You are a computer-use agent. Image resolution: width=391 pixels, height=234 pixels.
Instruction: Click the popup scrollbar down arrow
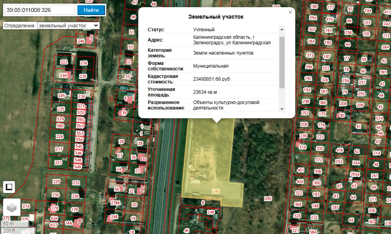[282, 109]
